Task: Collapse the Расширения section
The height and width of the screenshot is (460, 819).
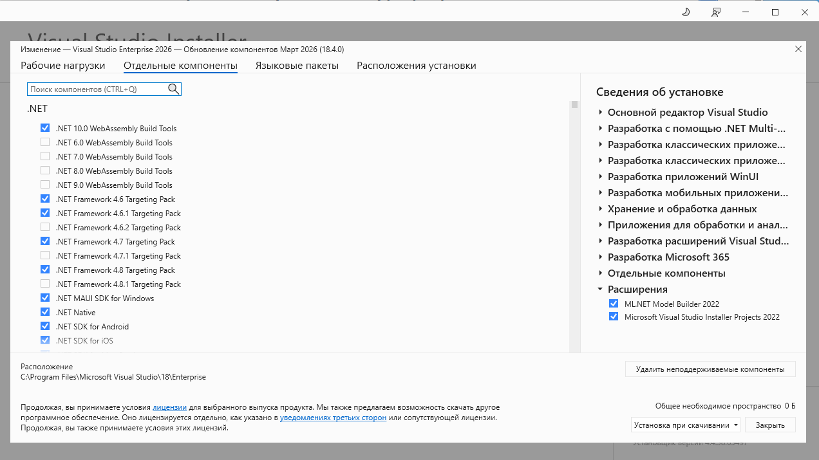Action: 600,289
